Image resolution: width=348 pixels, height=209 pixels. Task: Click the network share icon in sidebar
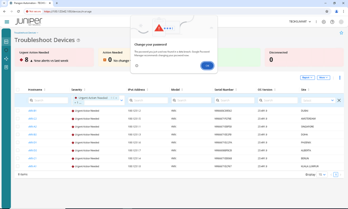click(6, 59)
